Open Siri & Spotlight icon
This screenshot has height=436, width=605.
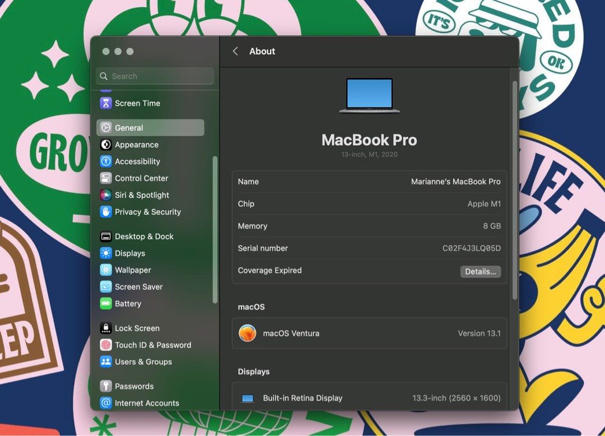tap(106, 195)
